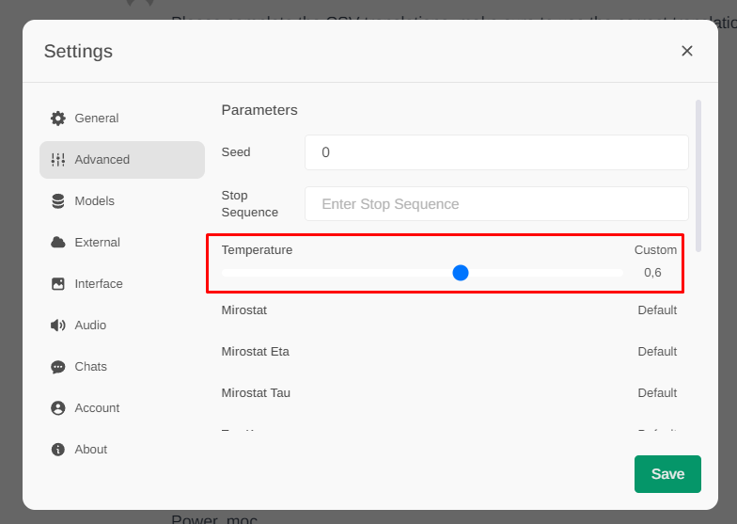This screenshot has width=737, height=524.
Task: Click the External cloud icon
Action: pos(58,243)
